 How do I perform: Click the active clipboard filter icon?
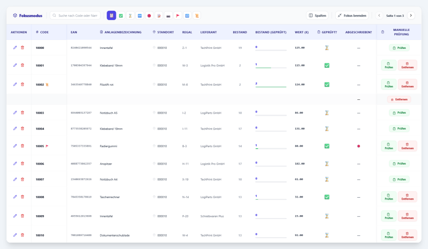tap(111, 15)
